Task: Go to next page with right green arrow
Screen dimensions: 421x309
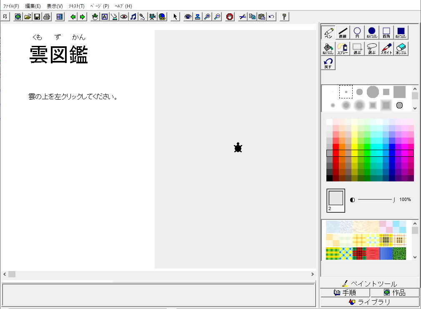Action: [83, 17]
